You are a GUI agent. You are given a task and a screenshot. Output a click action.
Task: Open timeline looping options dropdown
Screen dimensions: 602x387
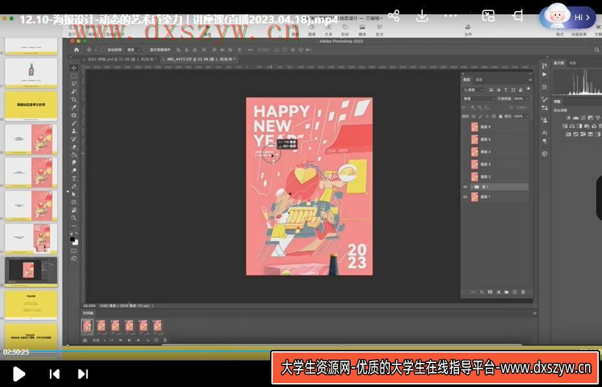[x=99, y=340]
